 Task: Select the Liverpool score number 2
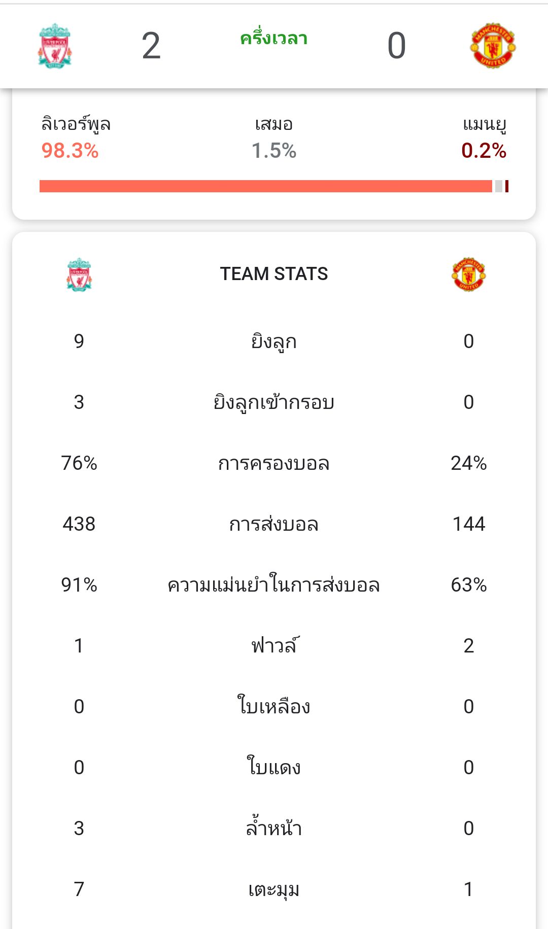point(151,46)
